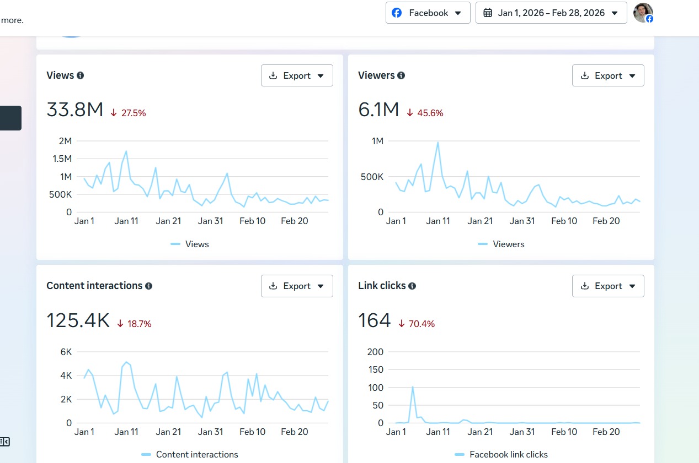This screenshot has width=699, height=463.
Task: Click the info icon next to Link clicks
Action: pyautogui.click(x=412, y=286)
